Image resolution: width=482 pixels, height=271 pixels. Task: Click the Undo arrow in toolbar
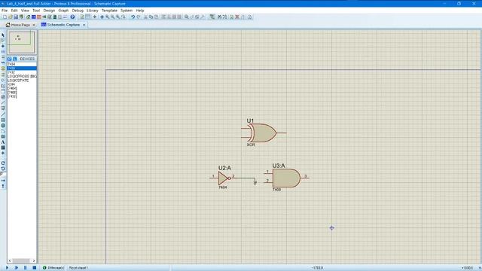(133, 17)
